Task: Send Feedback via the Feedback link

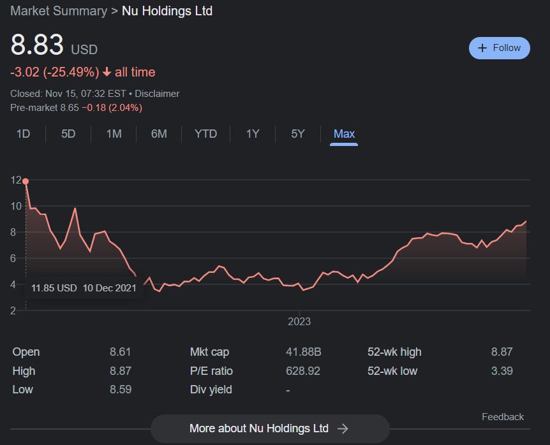Action: (502, 416)
